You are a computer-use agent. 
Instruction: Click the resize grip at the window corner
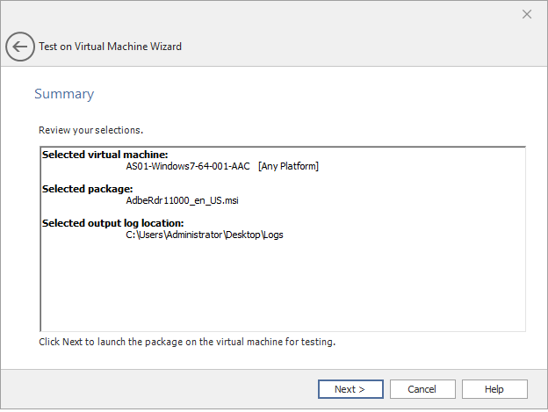tap(542, 406)
